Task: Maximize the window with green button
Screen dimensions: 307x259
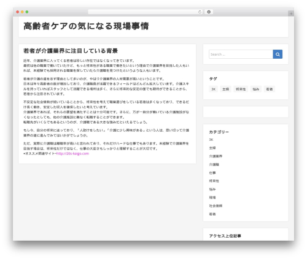Action: point(27,12)
